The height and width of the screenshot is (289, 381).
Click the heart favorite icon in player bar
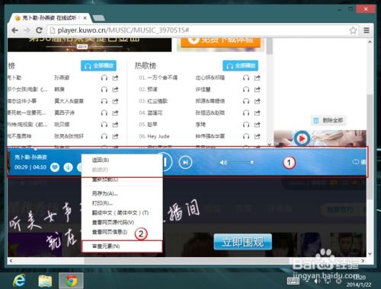pyautogui.click(x=55, y=167)
